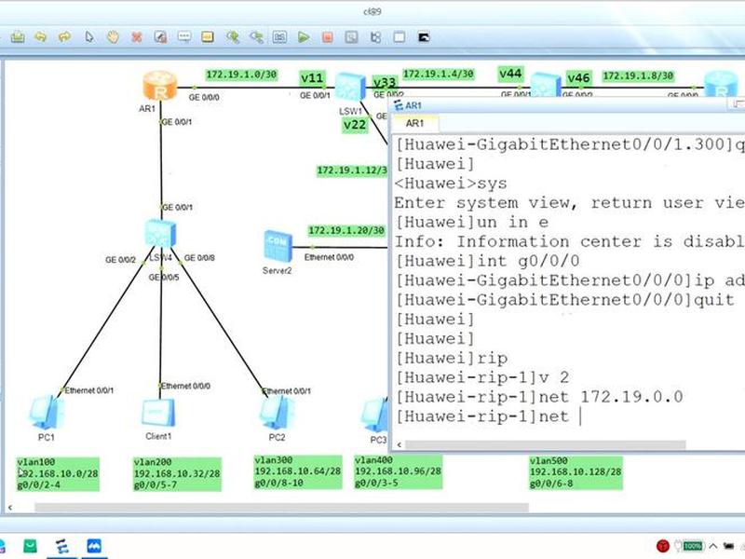The width and height of the screenshot is (745, 559).
Task: Select the text note tool
Action: tap(184, 36)
